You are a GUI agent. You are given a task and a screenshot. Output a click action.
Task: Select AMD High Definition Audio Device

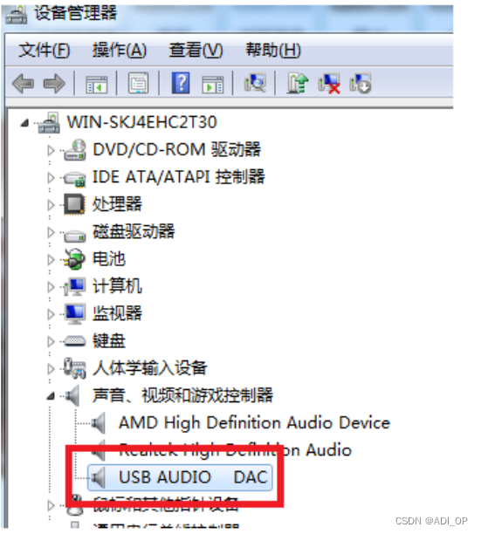pyautogui.click(x=254, y=422)
